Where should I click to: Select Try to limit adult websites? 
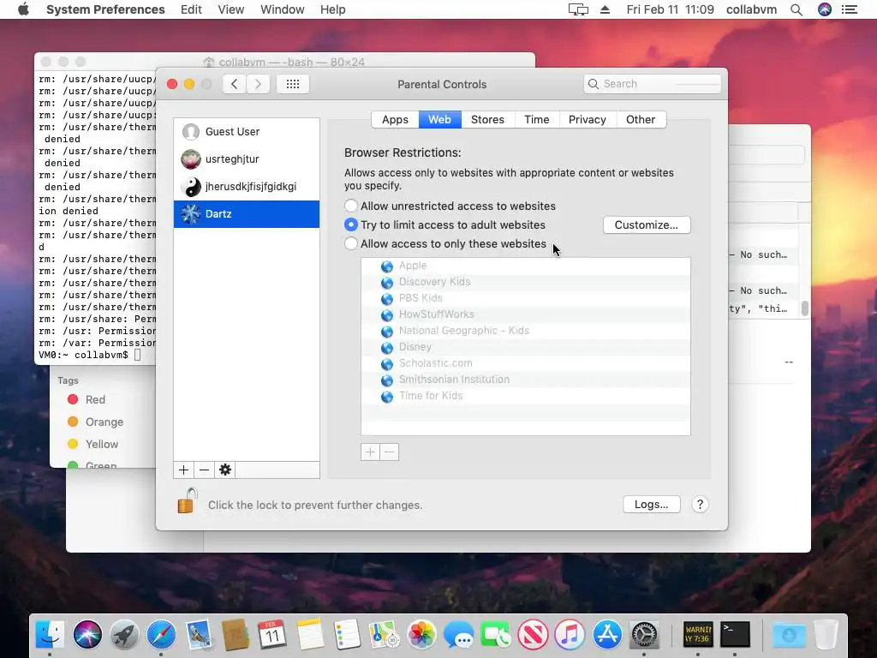click(x=350, y=225)
